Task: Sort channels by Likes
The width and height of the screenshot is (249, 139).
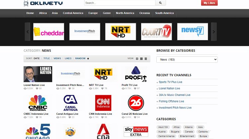Action: pos(68,58)
